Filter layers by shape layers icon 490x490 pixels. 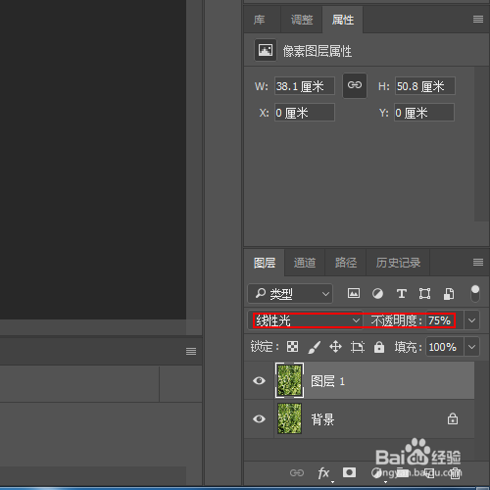(424, 294)
